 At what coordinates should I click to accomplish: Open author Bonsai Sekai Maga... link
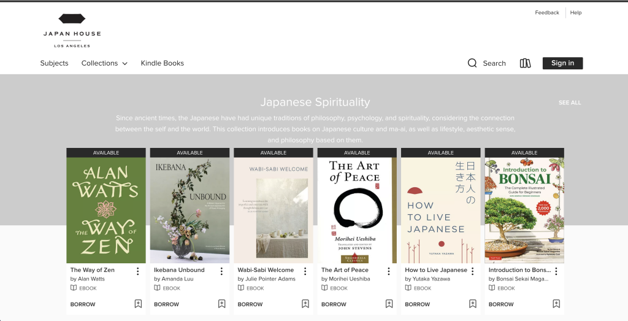pyautogui.click(x=523, y=279)
